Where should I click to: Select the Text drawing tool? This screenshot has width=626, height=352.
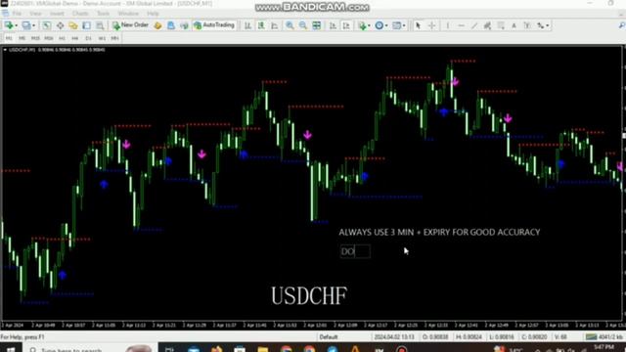(x=514, y=25)
